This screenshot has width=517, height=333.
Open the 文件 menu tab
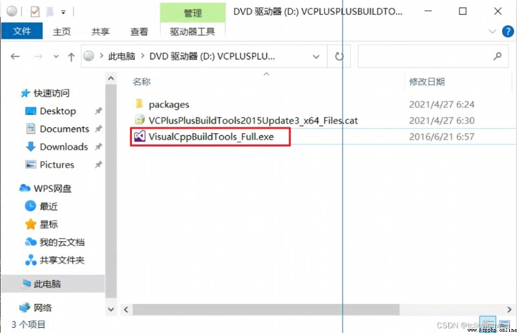click(22, 31)
